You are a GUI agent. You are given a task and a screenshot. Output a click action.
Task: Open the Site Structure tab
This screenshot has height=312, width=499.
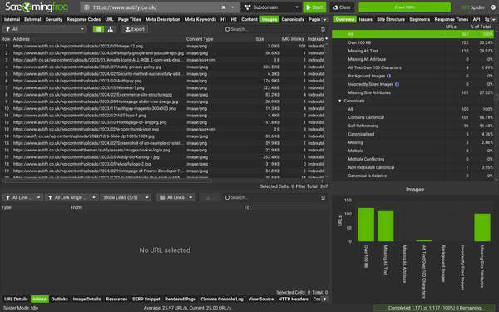point(391,19)
